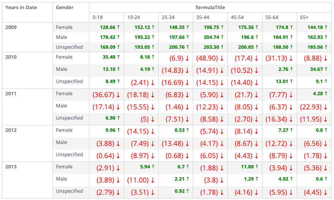Click the Unspecified row label under 2012
Image resolution: width=334 pixels, height=200 pixels.
pos(69,154)
